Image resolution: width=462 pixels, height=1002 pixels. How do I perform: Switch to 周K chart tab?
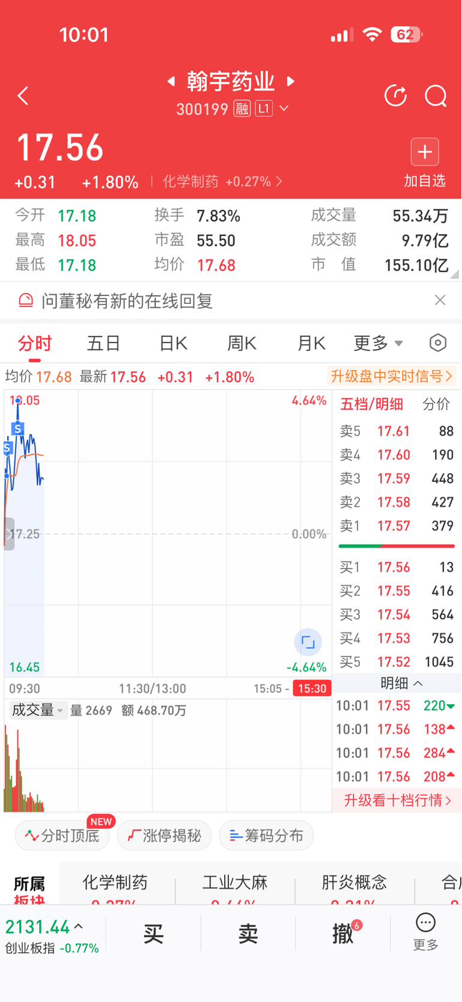point(242,344)
